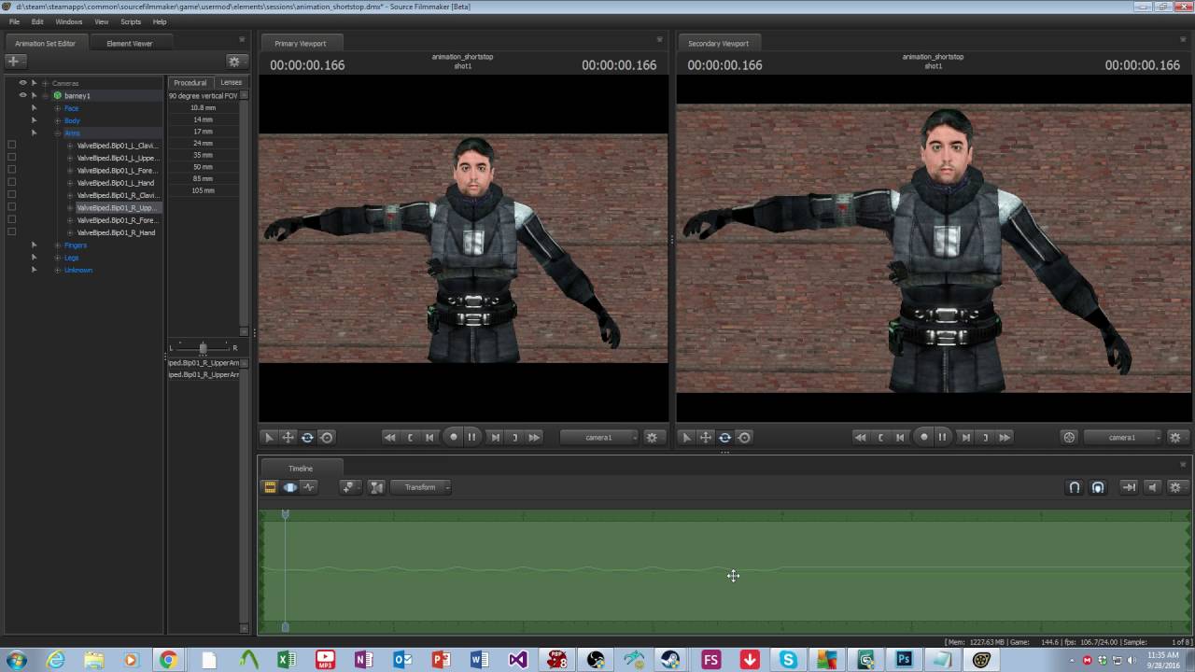
Task: Pause playback in Secondary Viewport
Action: 943,437
